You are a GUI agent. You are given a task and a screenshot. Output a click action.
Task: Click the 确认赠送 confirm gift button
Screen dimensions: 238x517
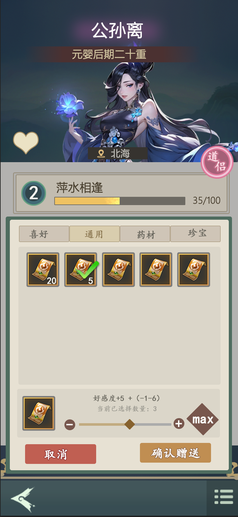pyautogui.click(x=175, y=453)
